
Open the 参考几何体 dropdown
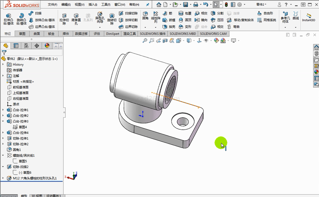click(x=285, y=27)
